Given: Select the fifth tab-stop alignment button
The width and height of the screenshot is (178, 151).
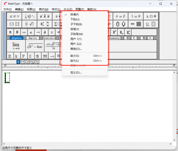Looking at the screenshot, I should pos(37,62).
